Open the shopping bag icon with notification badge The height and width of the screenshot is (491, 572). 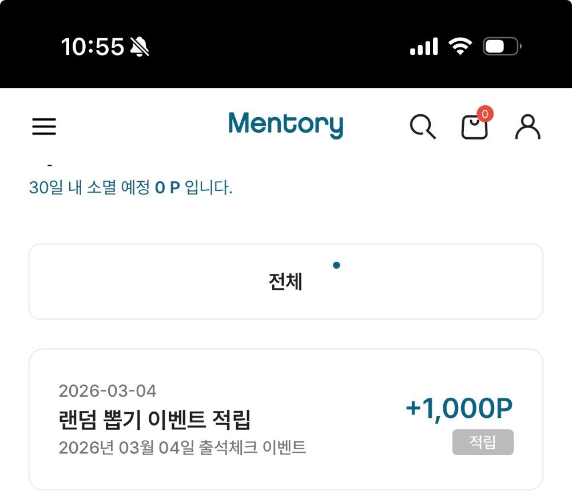coord(475,128)
